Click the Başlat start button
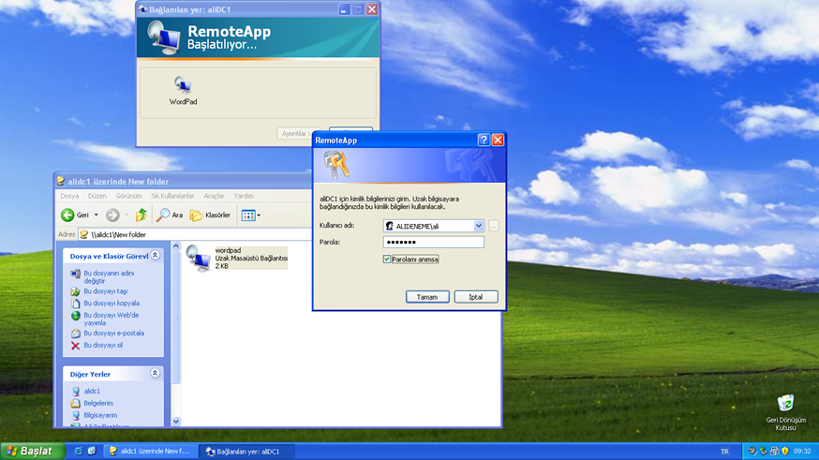Image resolution: width=819 pixels, height=460 pixels. click(33, 452)
